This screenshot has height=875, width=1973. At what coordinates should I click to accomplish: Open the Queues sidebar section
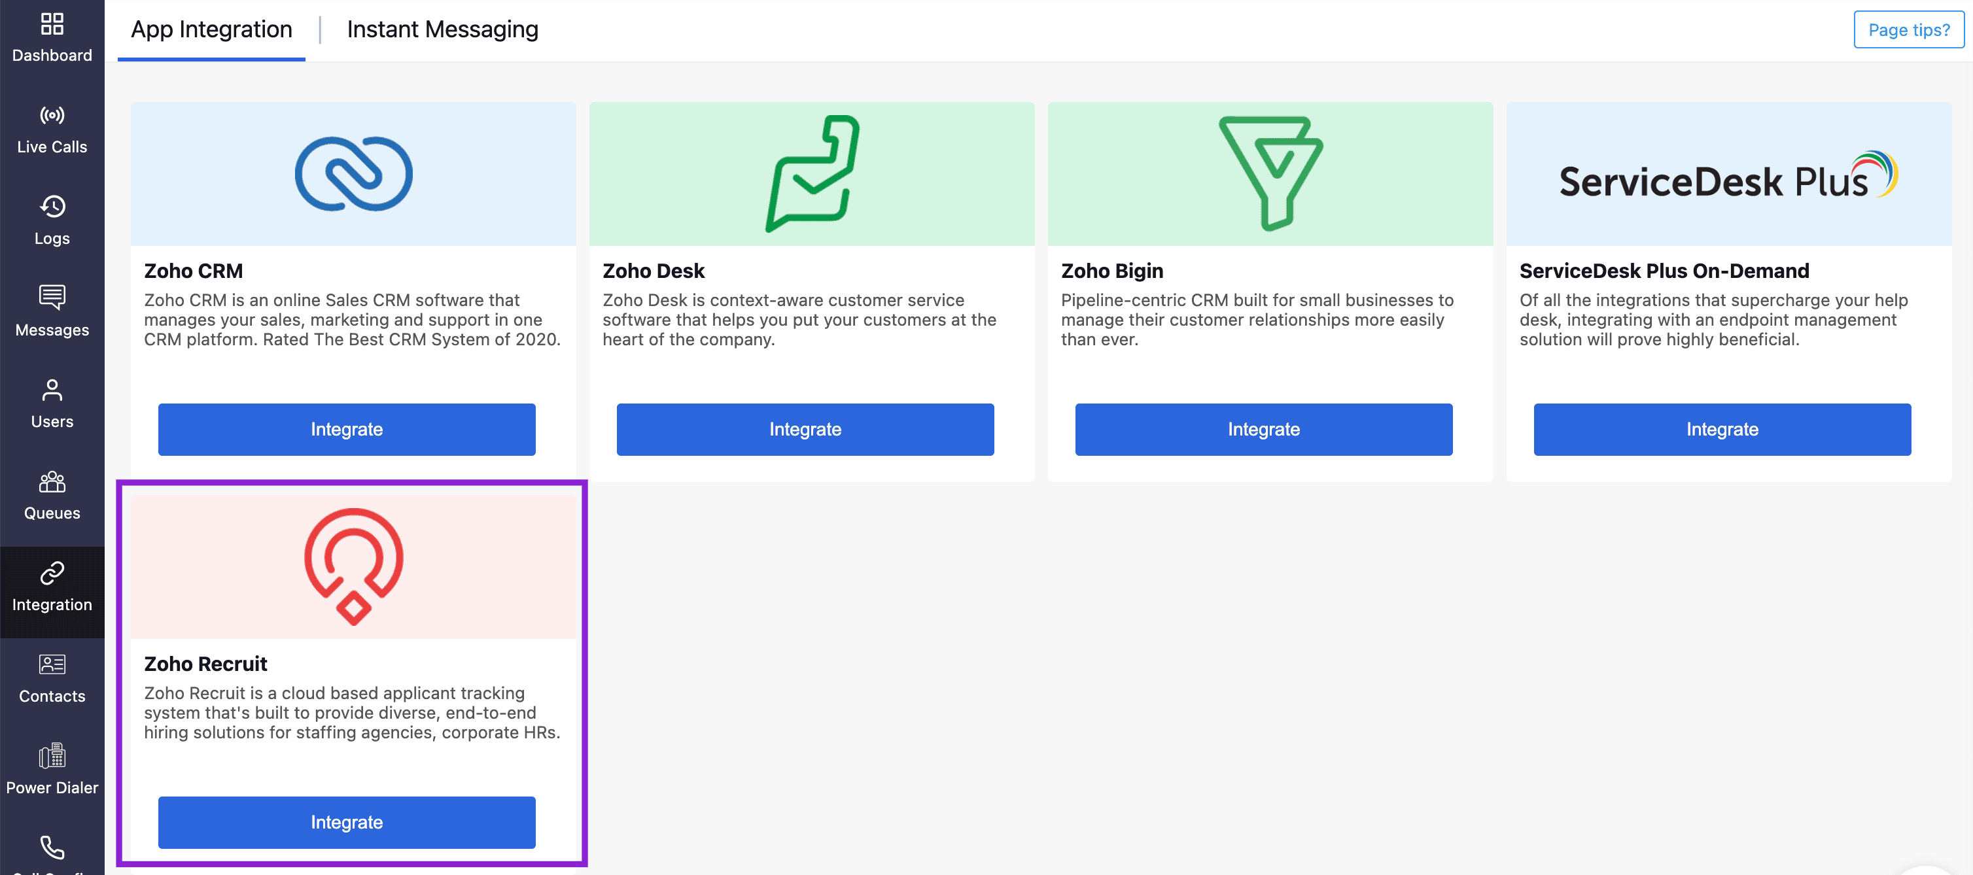coord(52,482)
